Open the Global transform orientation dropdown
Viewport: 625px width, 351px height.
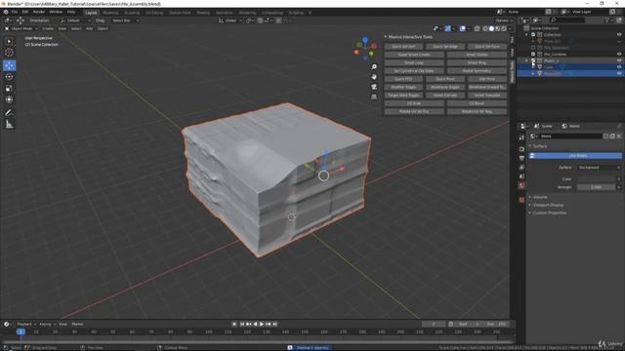click(x=230, y=20)
